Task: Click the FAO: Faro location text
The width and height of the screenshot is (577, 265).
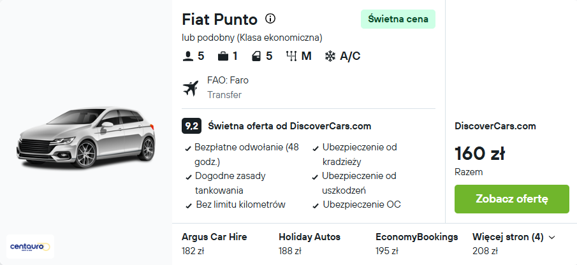Action: point(228,80)
